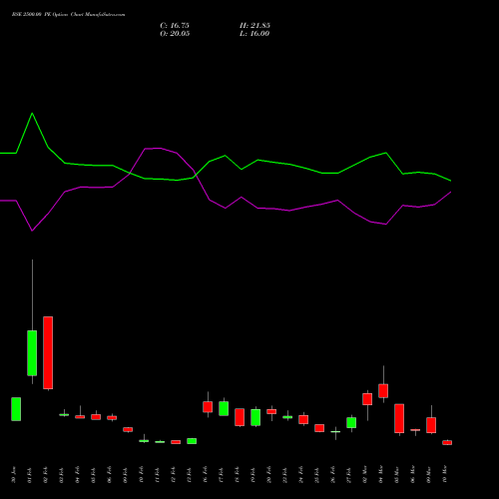
Task: Click the tall red candle for 02 Feb
Action: pyautogui.click(x=48, y=352)
